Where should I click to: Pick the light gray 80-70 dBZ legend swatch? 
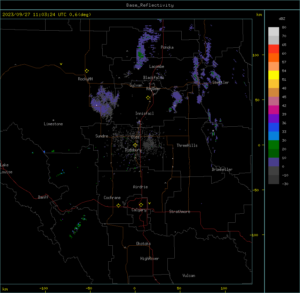pyautogui.click(x=274, y=32)
